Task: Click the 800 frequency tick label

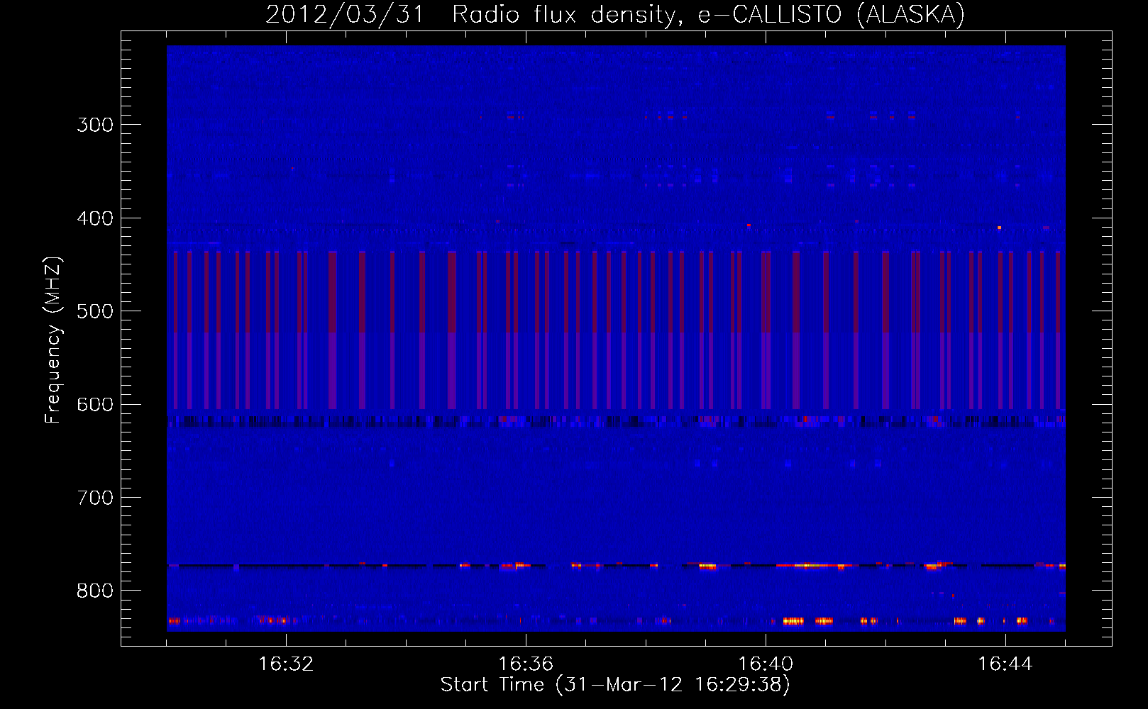Action: pos(95,591)
